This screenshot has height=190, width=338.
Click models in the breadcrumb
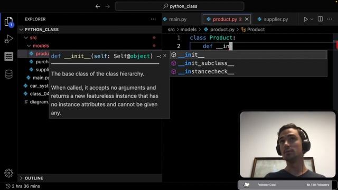click(x=189, y=30)
